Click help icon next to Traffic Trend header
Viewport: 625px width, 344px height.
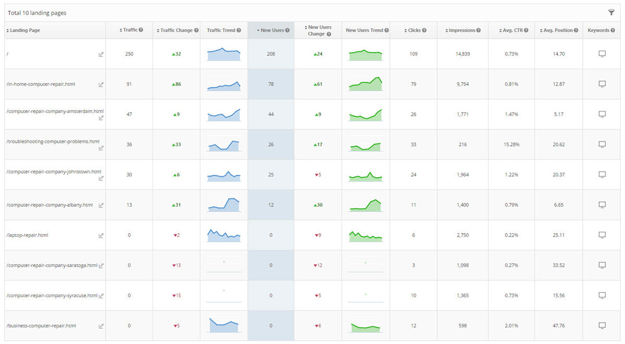coord(239,30)
